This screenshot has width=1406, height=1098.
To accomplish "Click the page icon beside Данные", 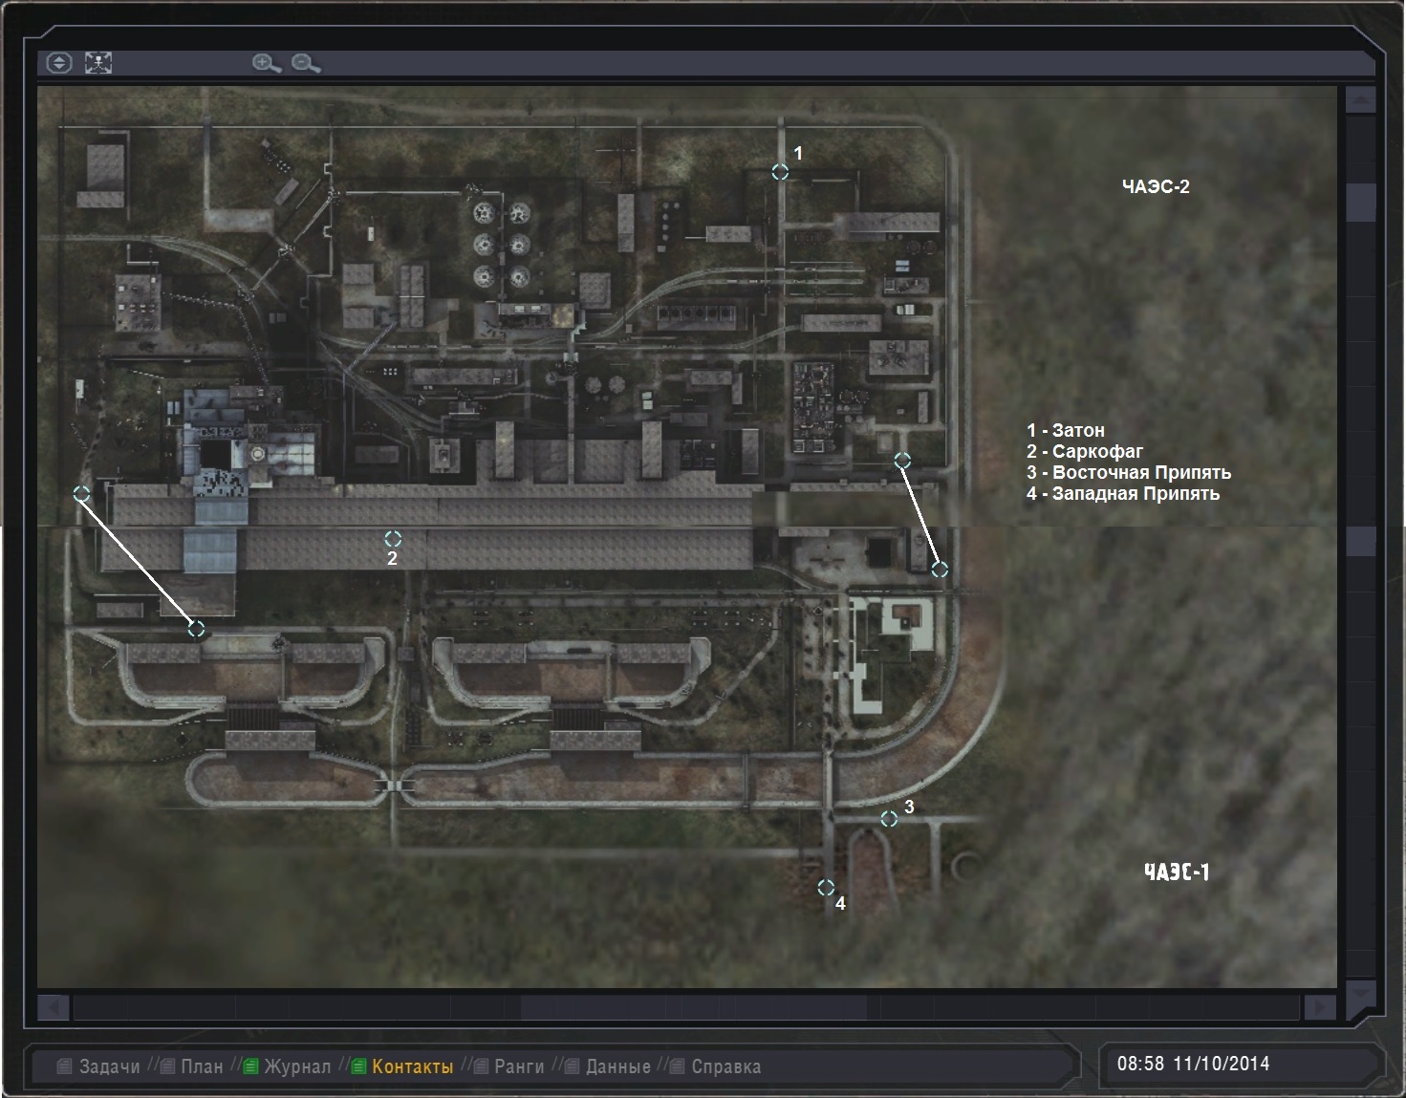I will pyautogui.click(x=572, y=1066).
